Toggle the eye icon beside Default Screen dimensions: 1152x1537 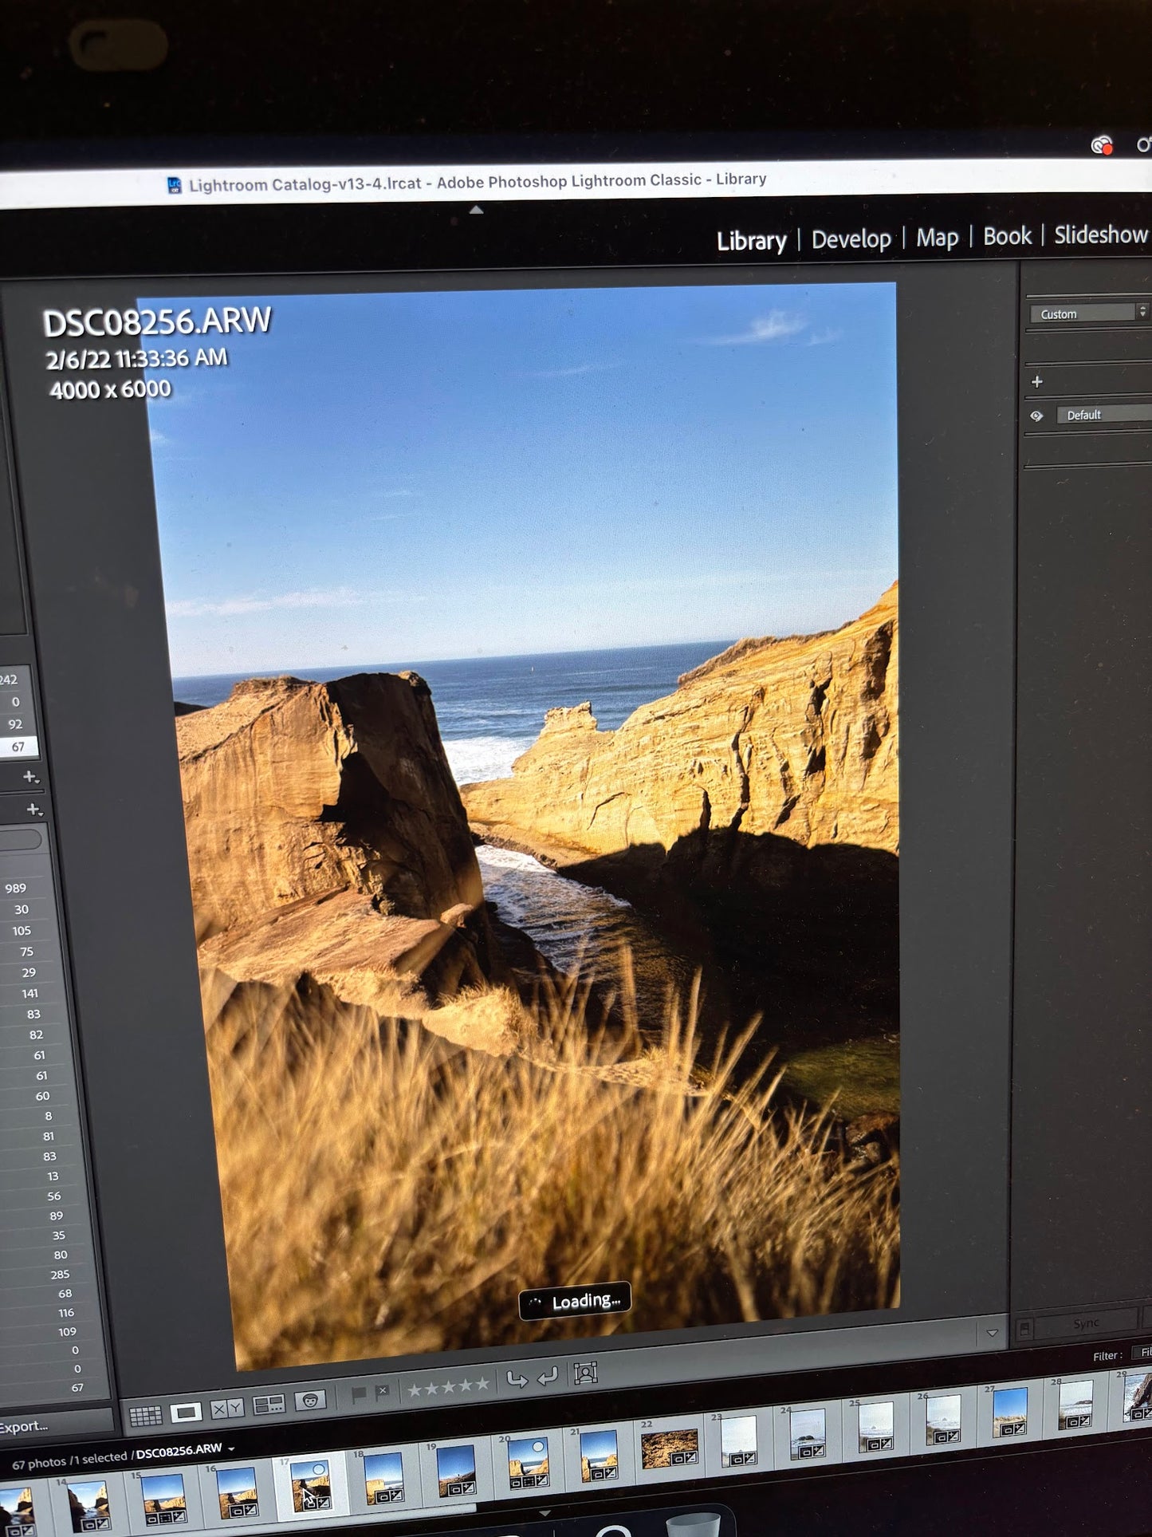click(x=1036, y=416)
